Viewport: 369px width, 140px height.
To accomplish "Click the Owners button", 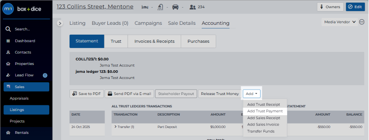I will 330,7.
